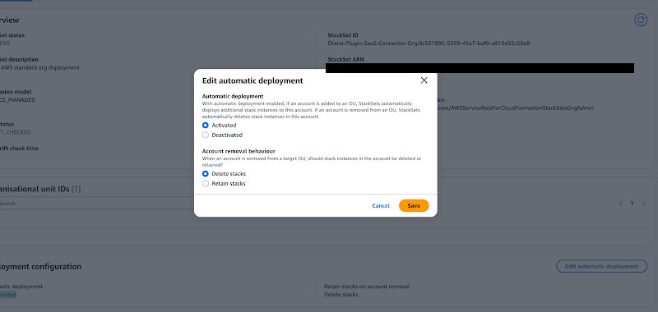The image size is (658, 312).
Task: Click the AWS standard org deployment description
Action: [x=40, y=67]
